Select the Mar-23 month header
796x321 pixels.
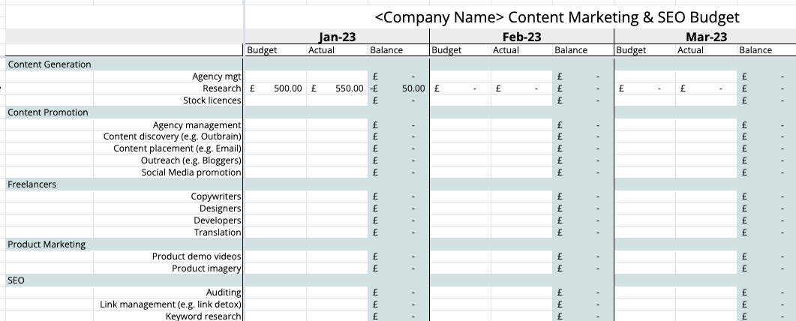706,37
